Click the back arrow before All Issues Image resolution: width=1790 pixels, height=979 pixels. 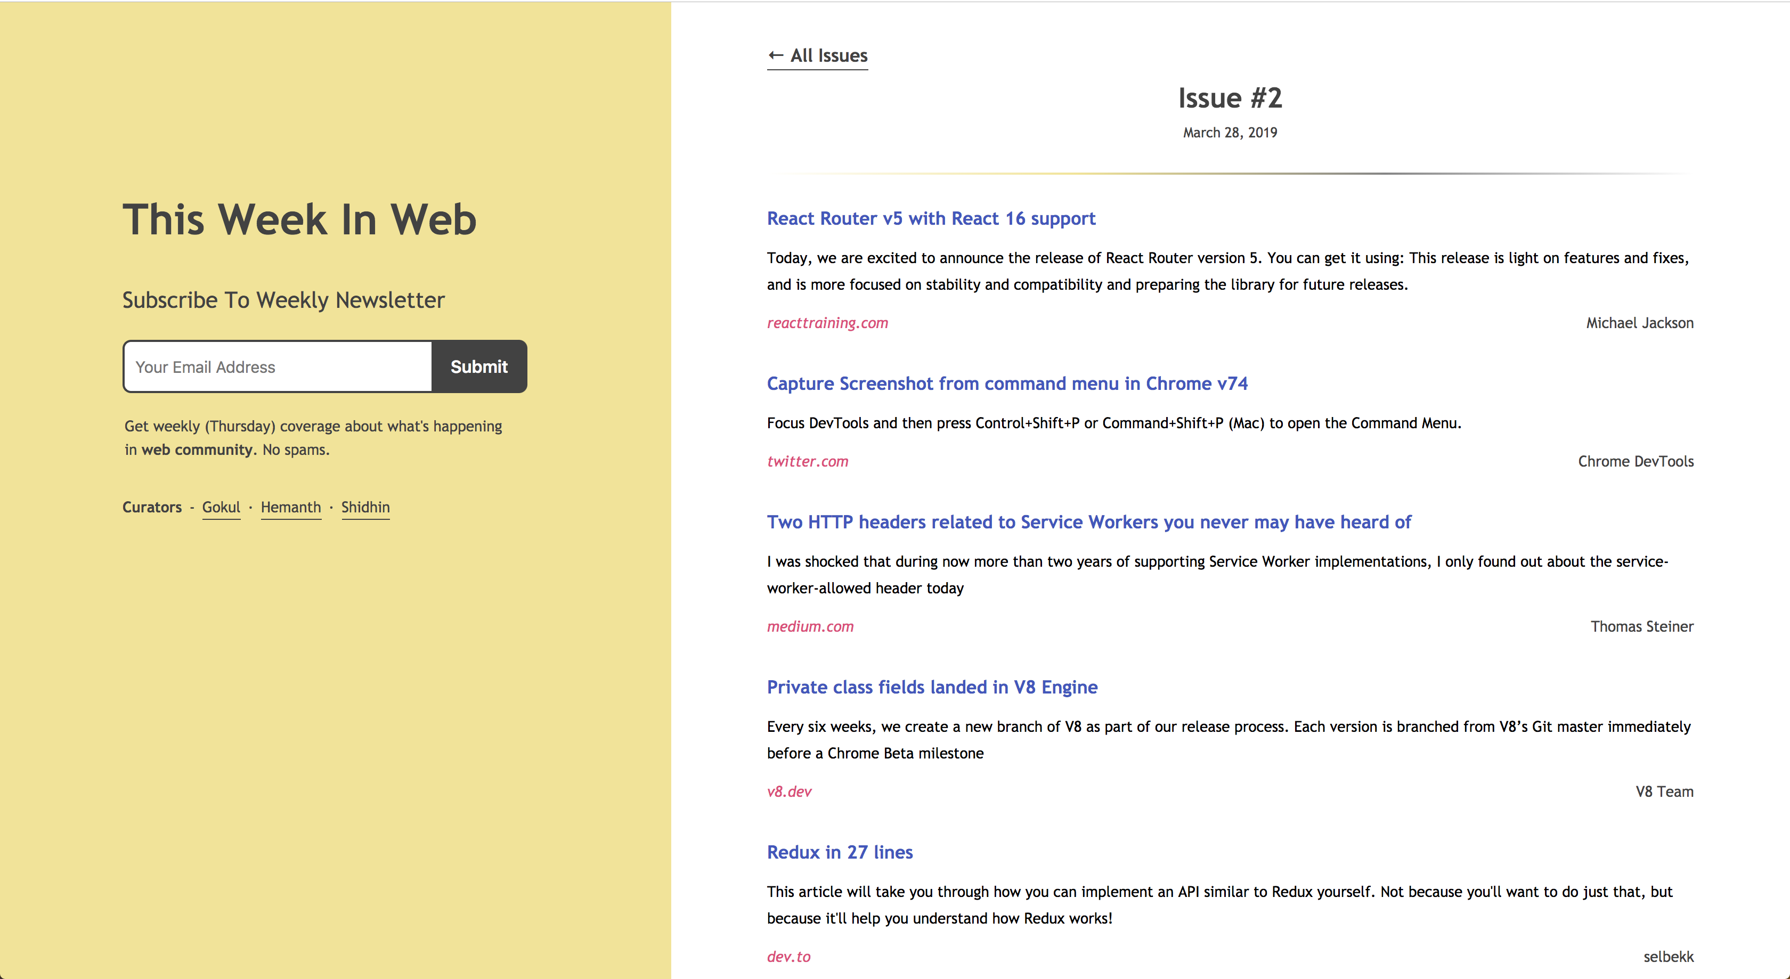(776, 55)
